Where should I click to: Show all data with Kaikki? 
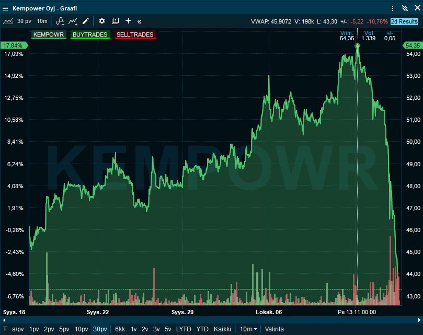(x=222, y=329)
